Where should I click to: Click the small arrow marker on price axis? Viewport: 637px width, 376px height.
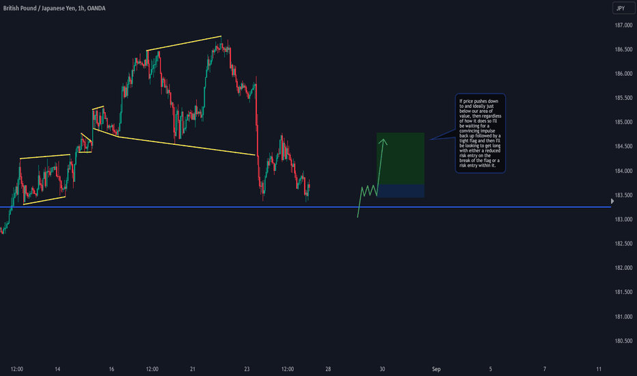pyautogui.click(x=612, y=201)
